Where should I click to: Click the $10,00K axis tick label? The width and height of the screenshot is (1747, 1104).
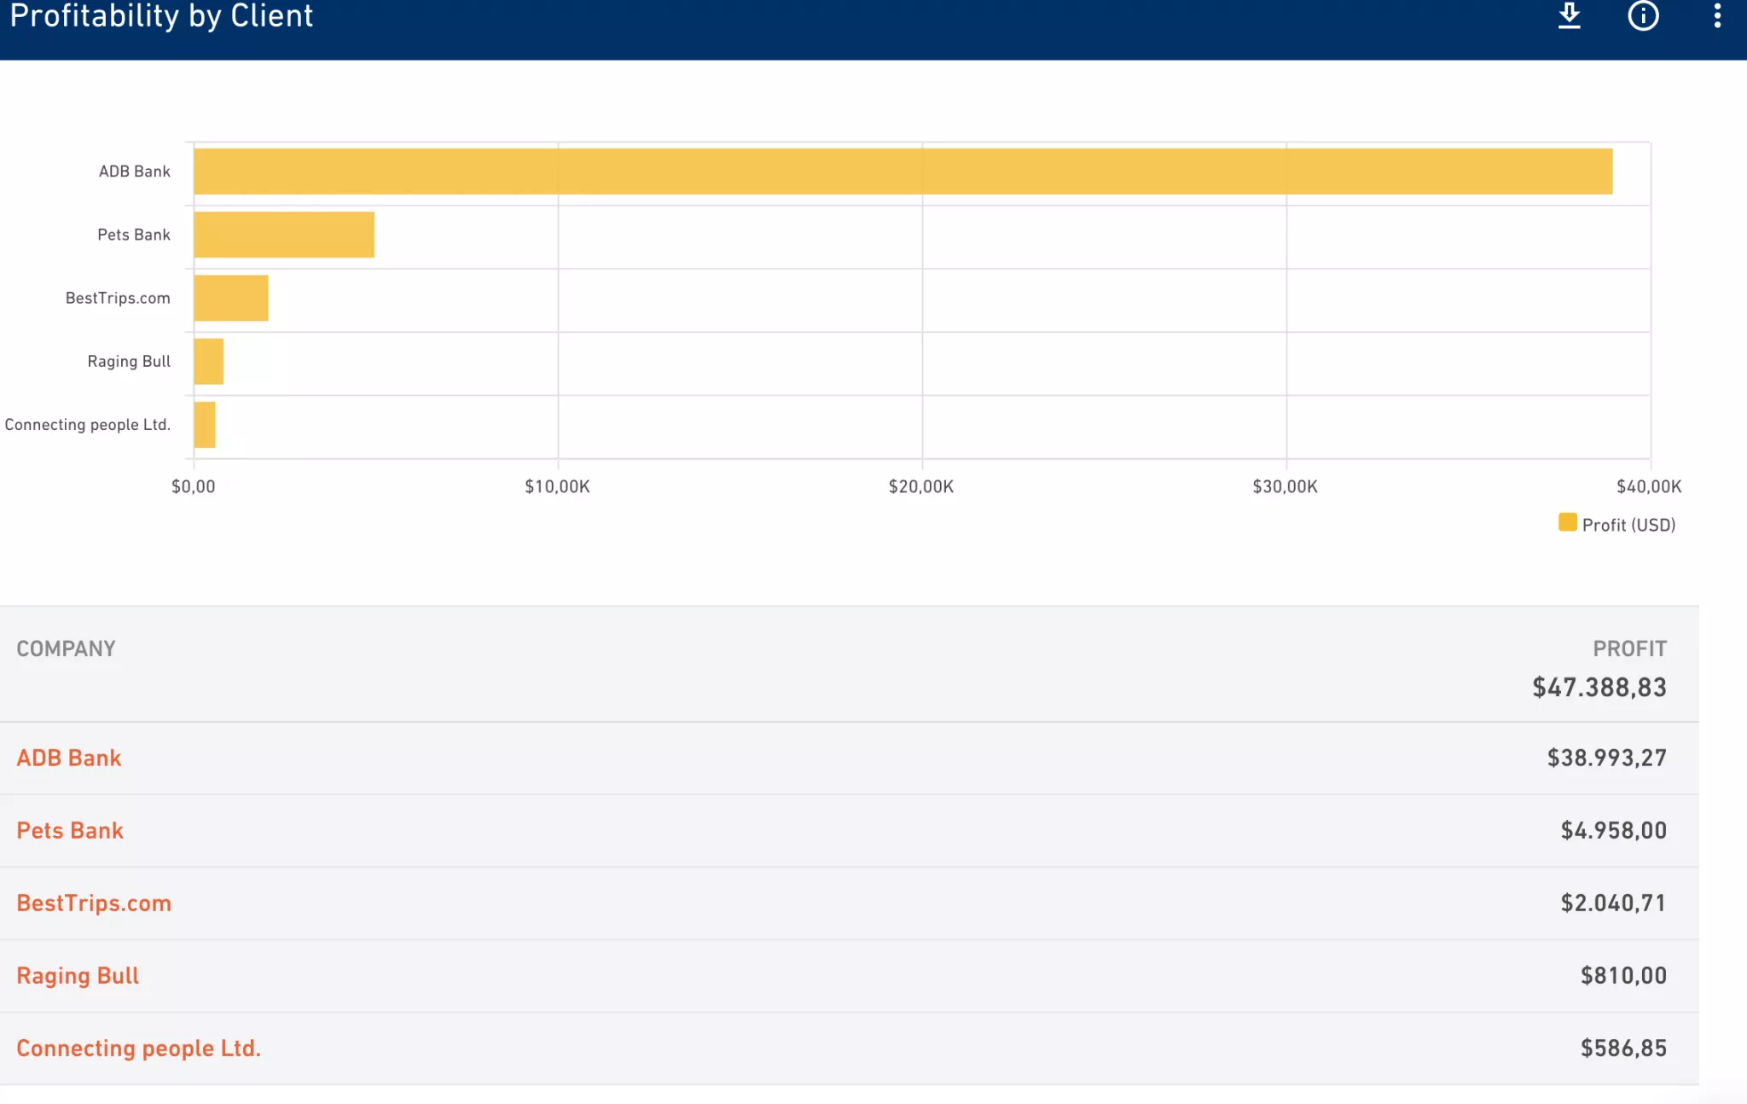(x=557, y=486)
